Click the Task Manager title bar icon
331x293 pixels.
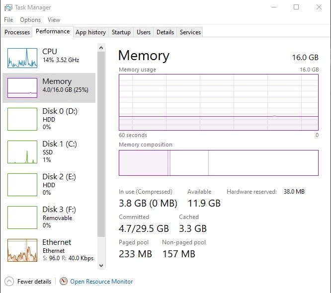tap(8, 7)
